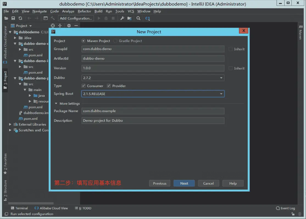The height and width of the screenshot is (219, 306).
Task: Click the Open folder toolbar icon
Action: (x=6, y=18)
